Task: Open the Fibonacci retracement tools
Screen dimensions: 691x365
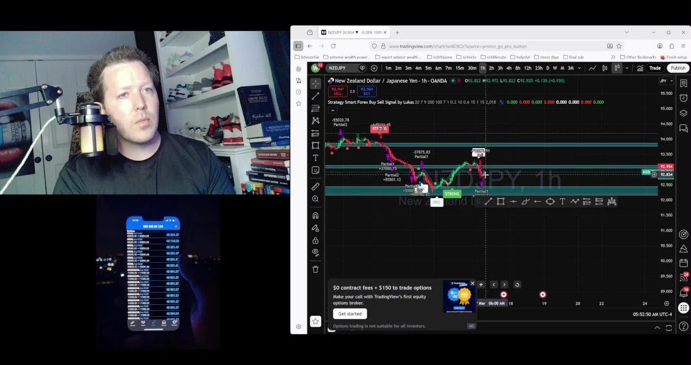Action: click(x=316, y=108)
